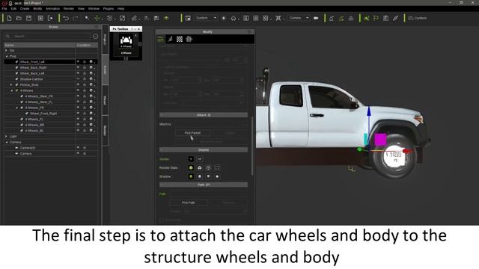The image size is (479, 269).
Task: Open the Plugins menu
Action: click(x=108, y=9)
